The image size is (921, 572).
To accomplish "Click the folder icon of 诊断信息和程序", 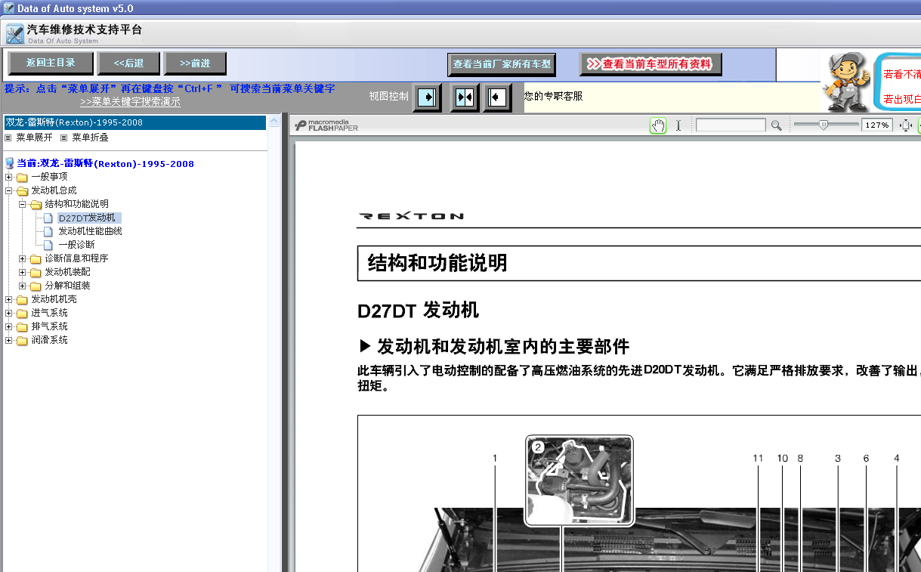I will point(36,258).
